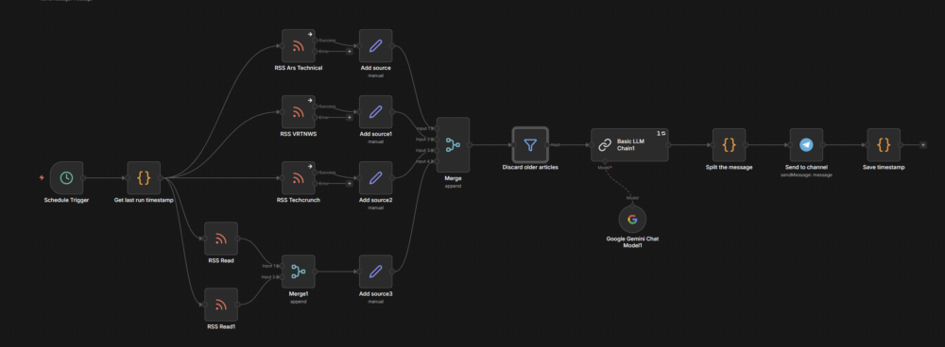The image size is (945, 347).
Task: Add node on RSS Ars Technical error output
Action: tap(349, 51)
